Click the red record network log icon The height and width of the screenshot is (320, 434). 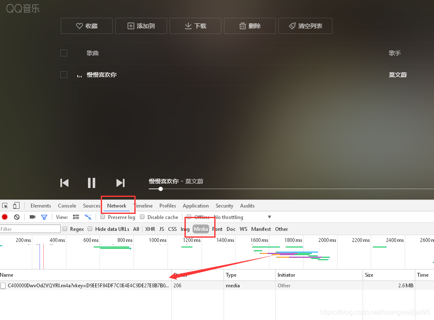click(x=5, y=217)
